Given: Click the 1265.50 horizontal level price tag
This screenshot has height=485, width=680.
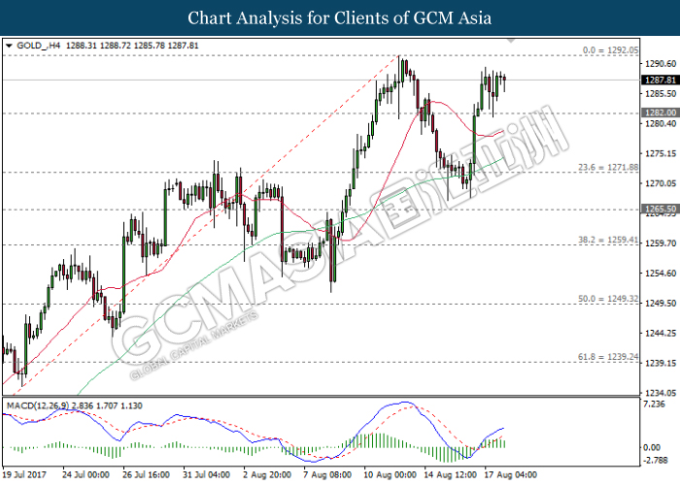Looking at the screenshot, I should (x=661, y=209).
